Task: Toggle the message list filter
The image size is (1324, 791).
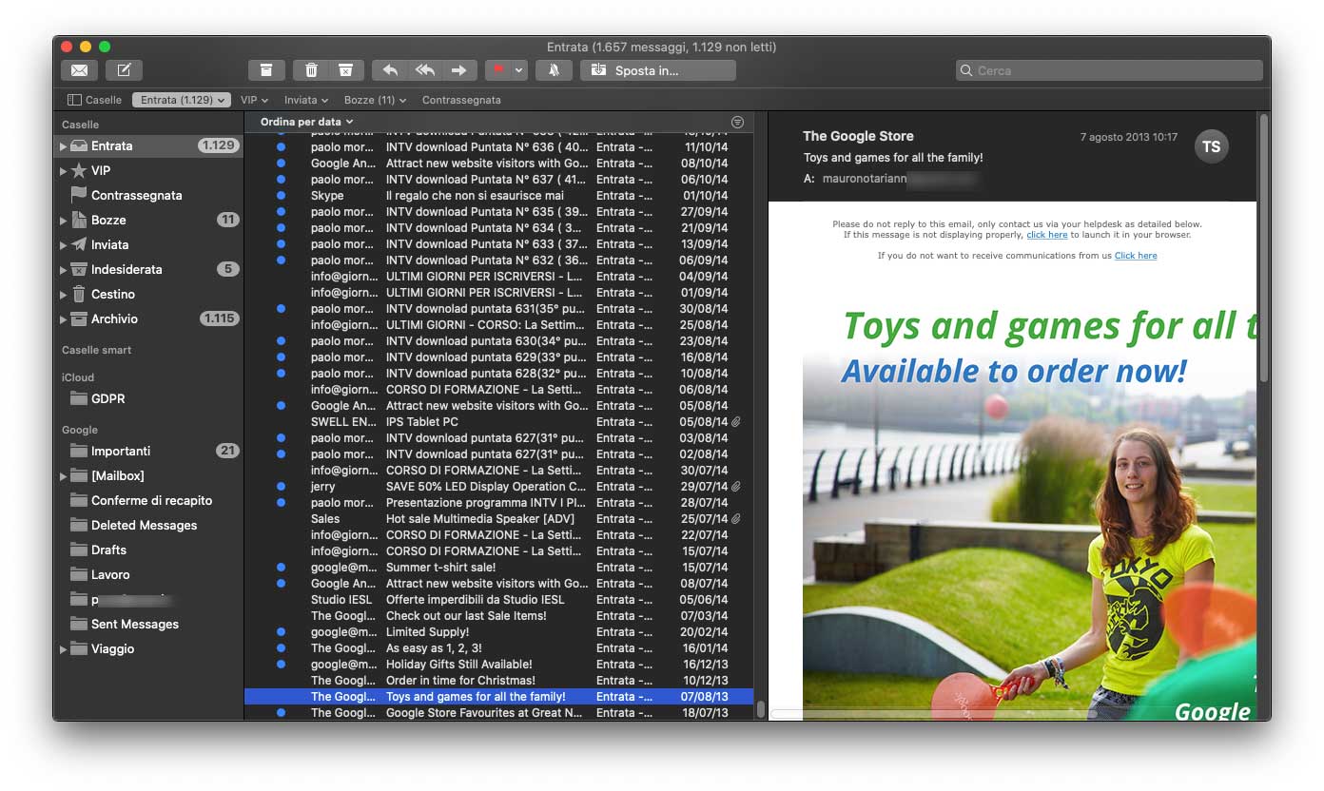Action: click(737, 123)
